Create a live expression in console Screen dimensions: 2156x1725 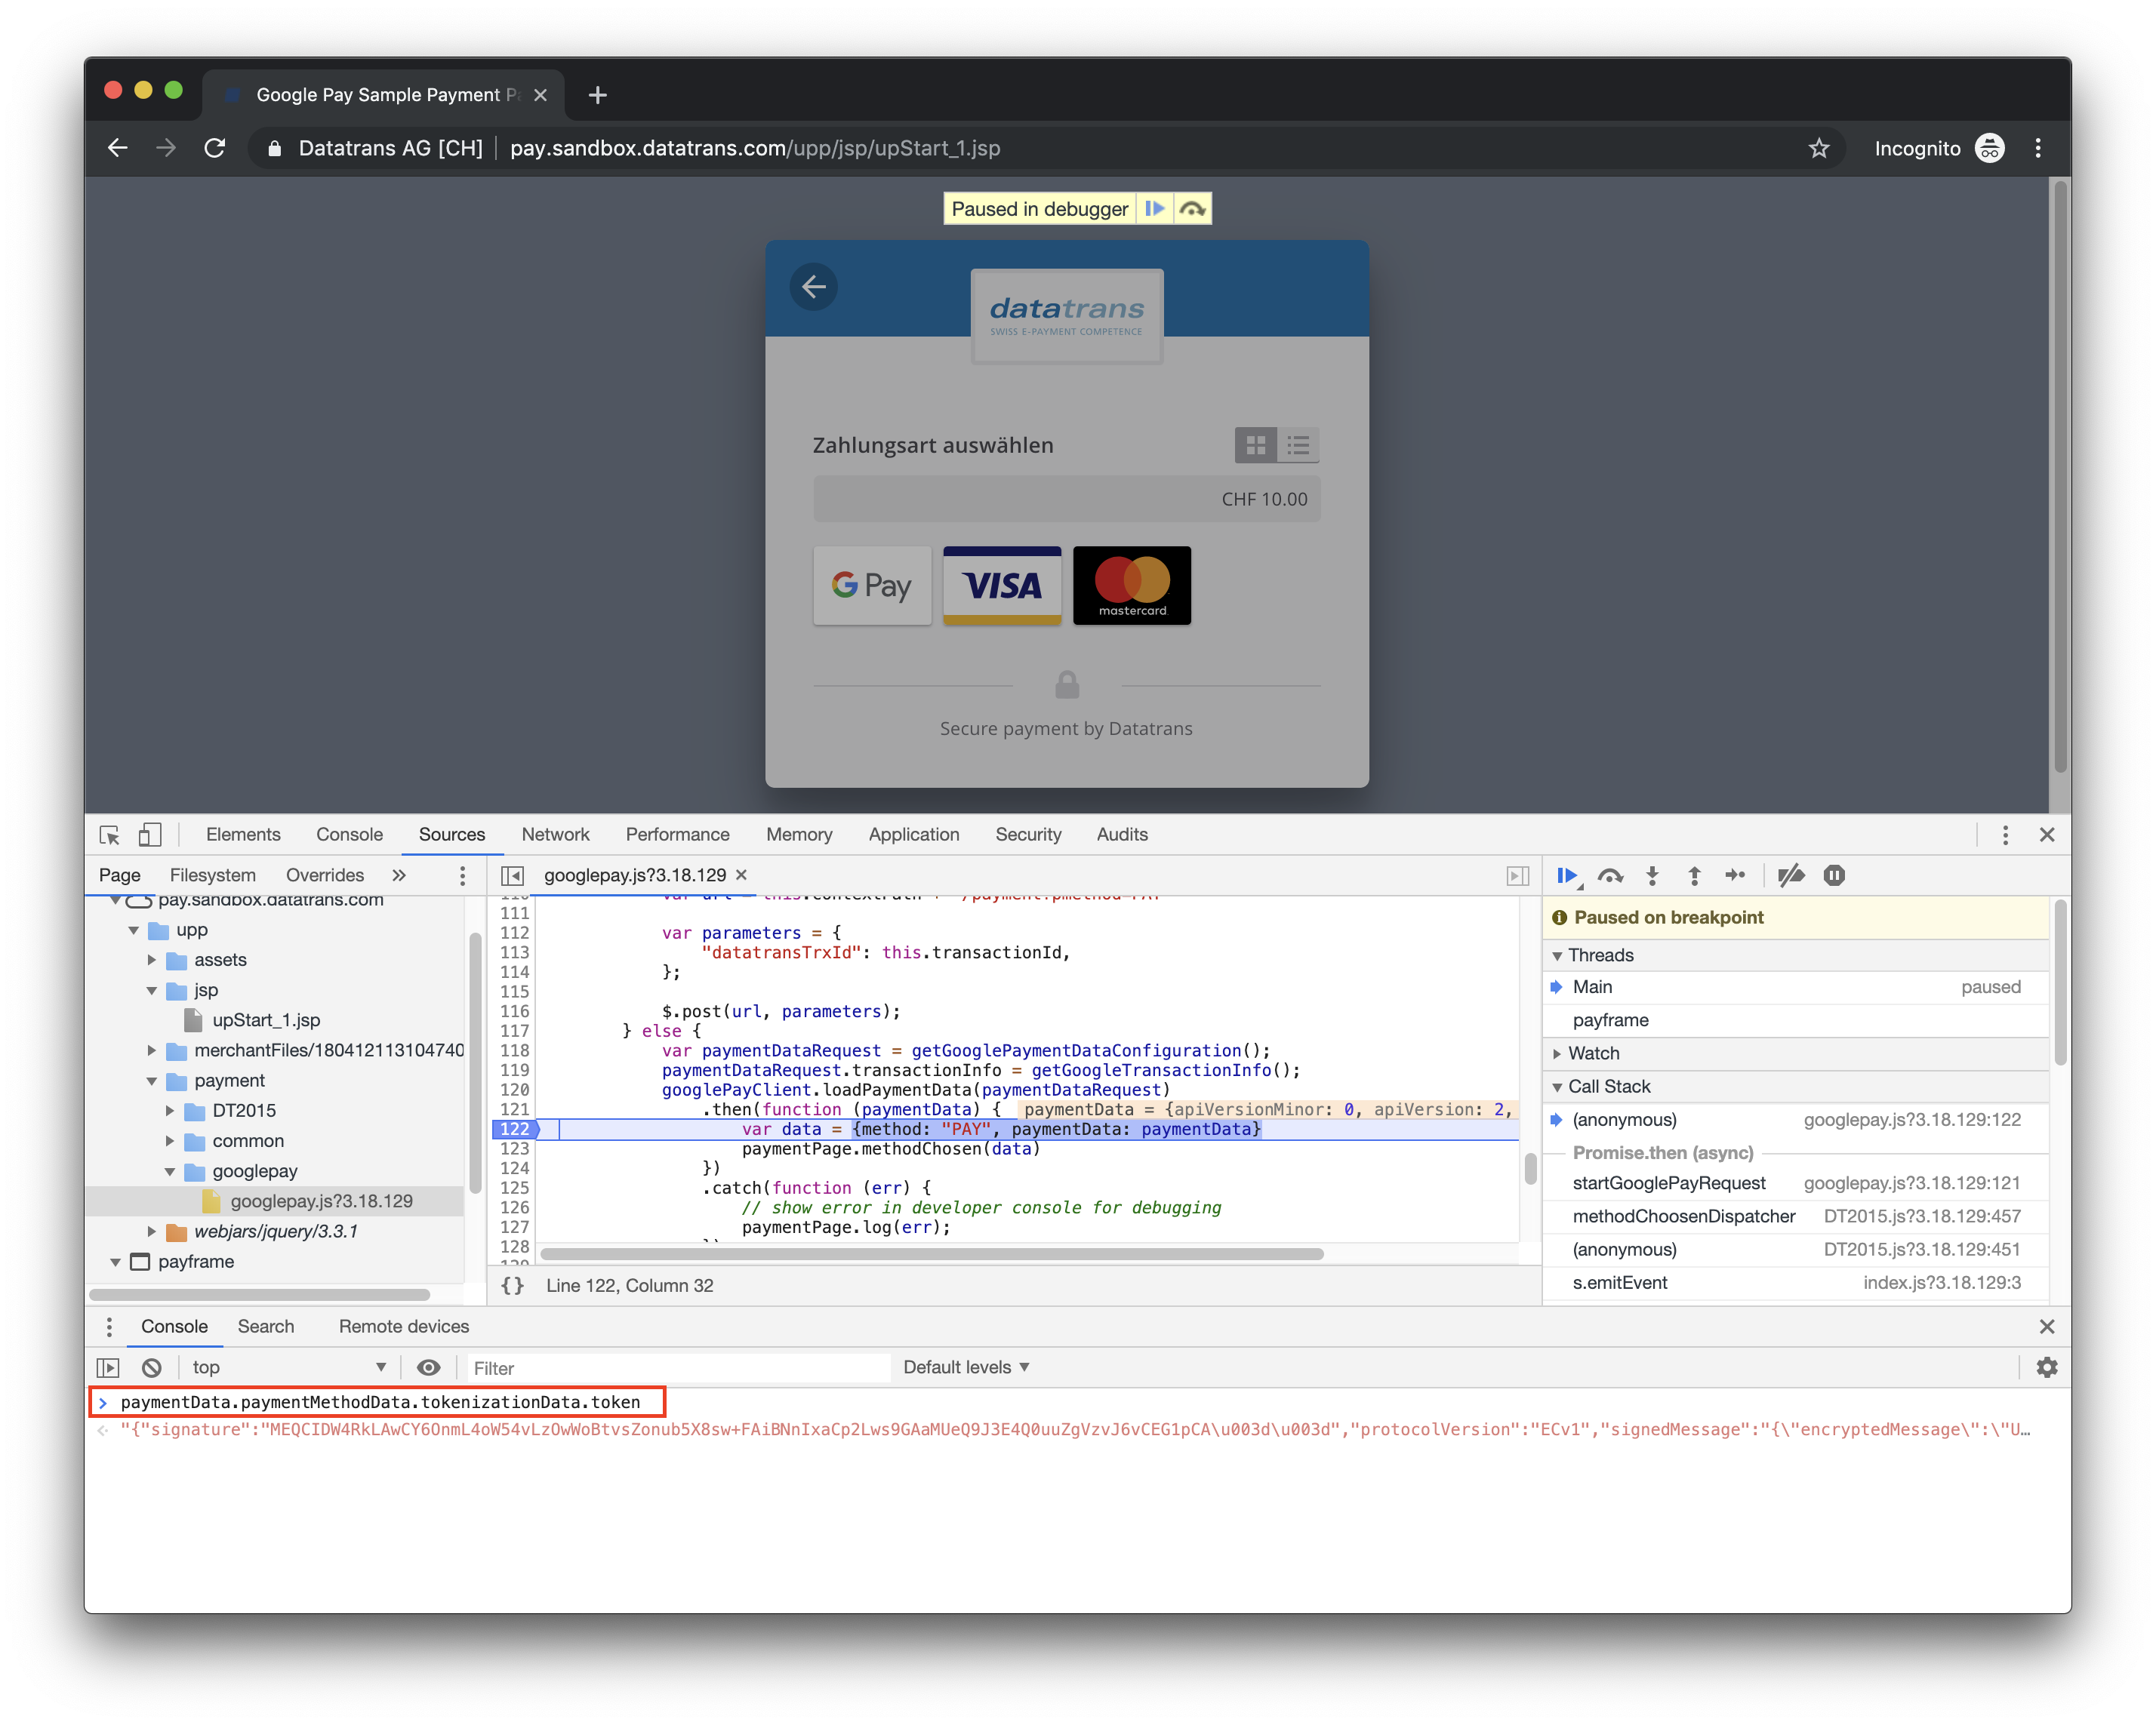tap(429, 1367)
